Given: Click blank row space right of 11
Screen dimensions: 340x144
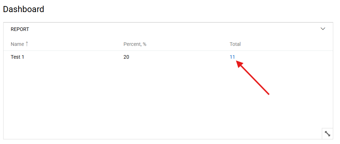Looking at the screenshot, I should pos(285,57).
